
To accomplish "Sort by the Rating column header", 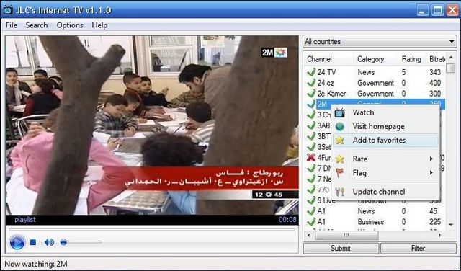I will [x=411, y=59].
